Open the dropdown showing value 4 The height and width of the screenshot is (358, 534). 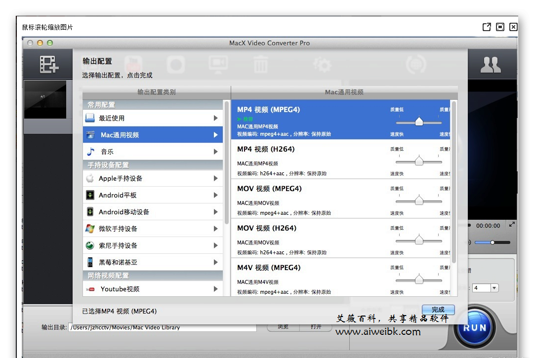pyautogui.click(x=494, y=288)
